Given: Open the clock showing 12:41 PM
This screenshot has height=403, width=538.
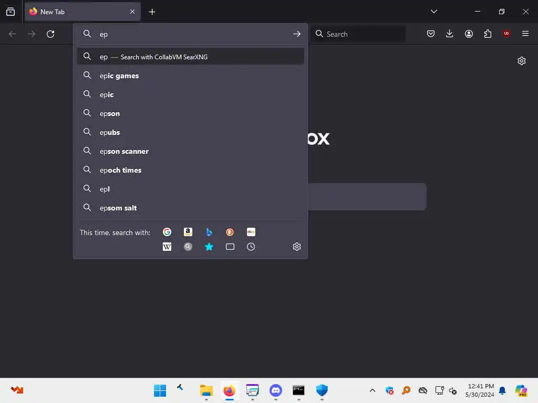Looking at the screenshot, I should point(480,390).
